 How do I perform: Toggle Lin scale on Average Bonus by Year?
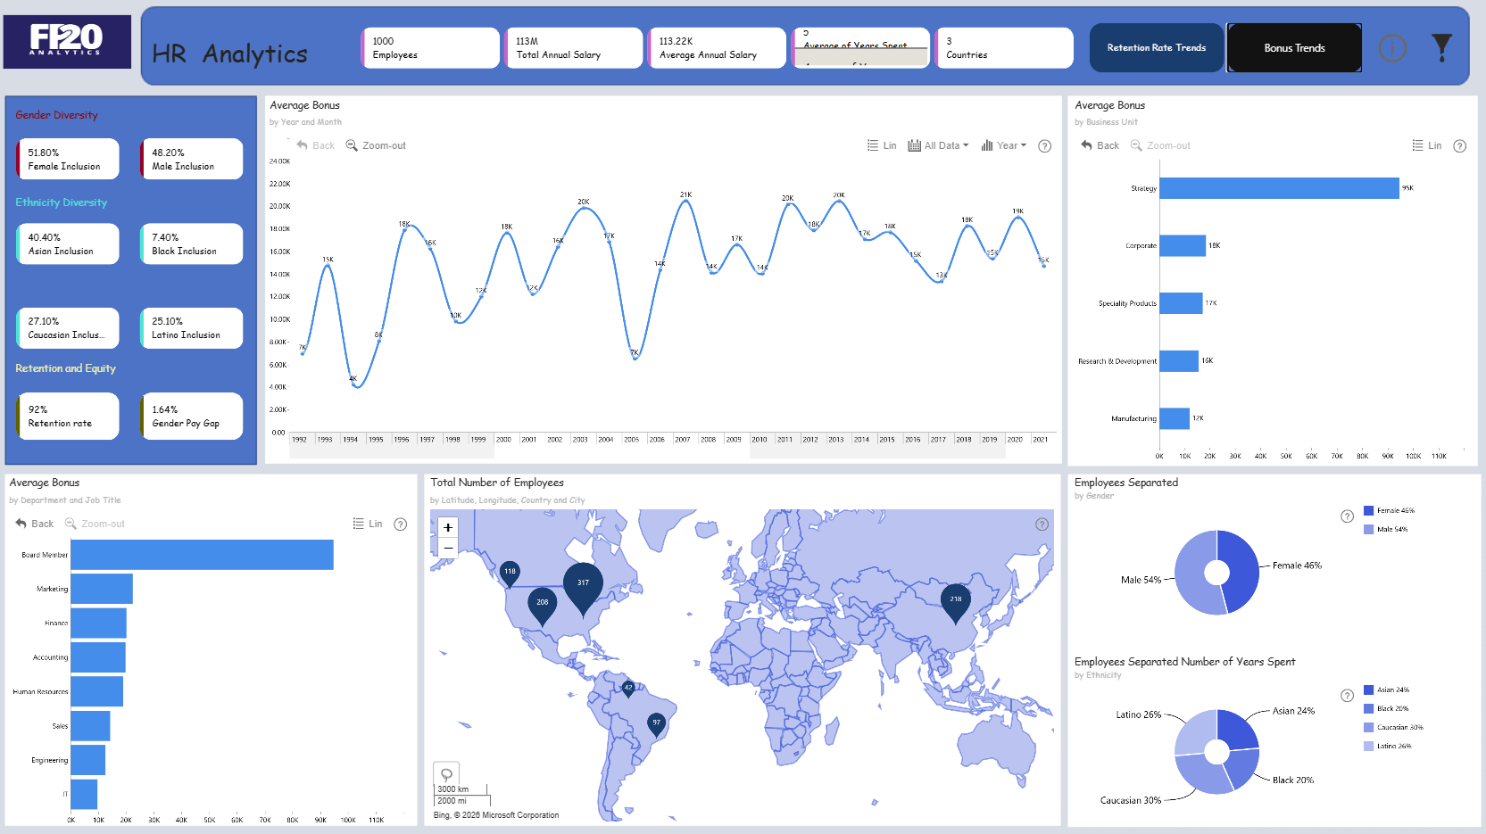882,145
